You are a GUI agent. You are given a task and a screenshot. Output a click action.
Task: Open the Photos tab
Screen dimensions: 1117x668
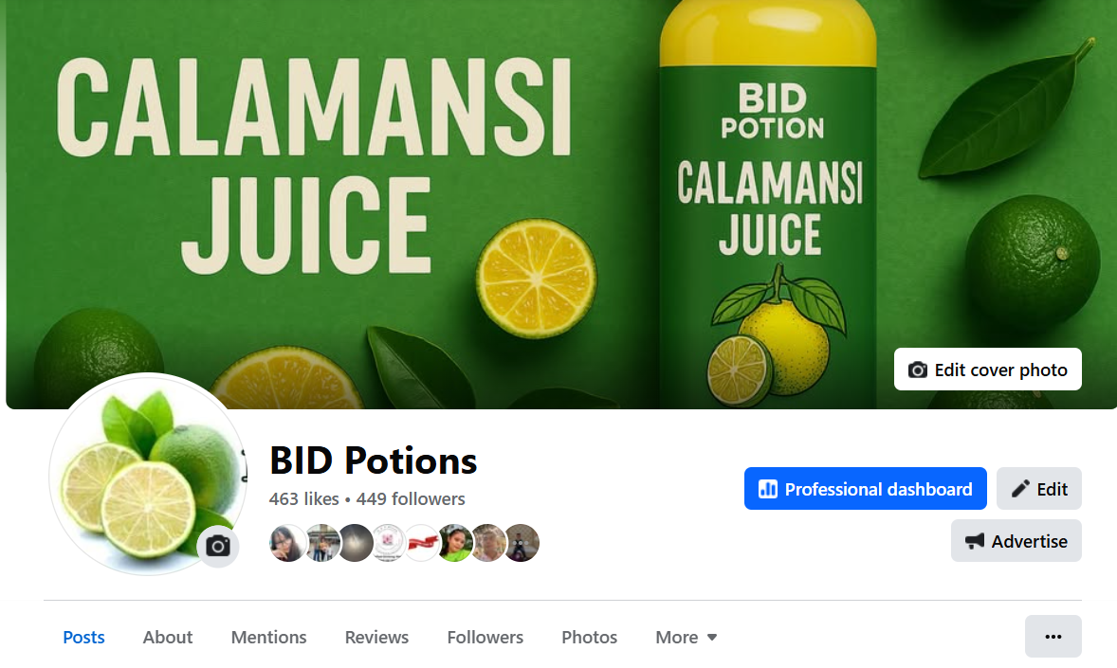tap(589, 638)
